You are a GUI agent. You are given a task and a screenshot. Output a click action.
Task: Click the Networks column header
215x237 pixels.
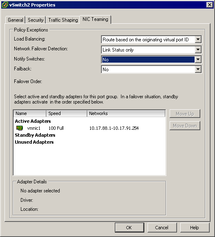[126, 113]
